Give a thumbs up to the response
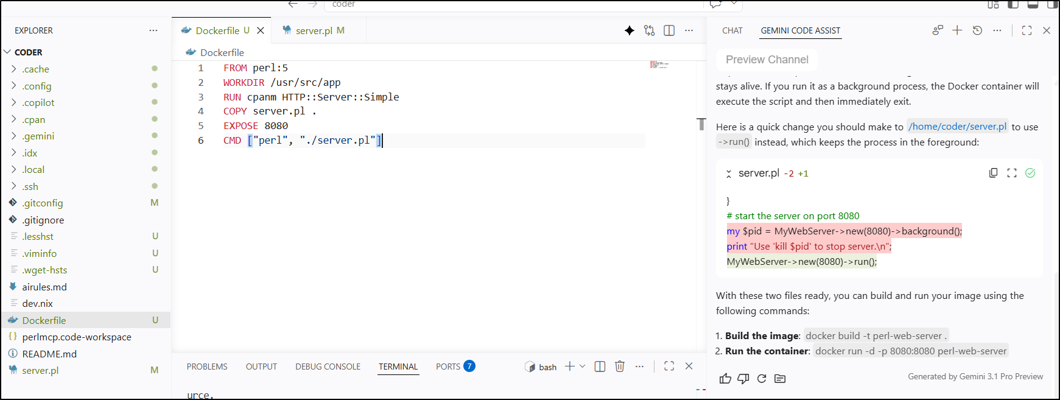Image resolution: width=1060 pixels, height=400 pixels. 725,379
